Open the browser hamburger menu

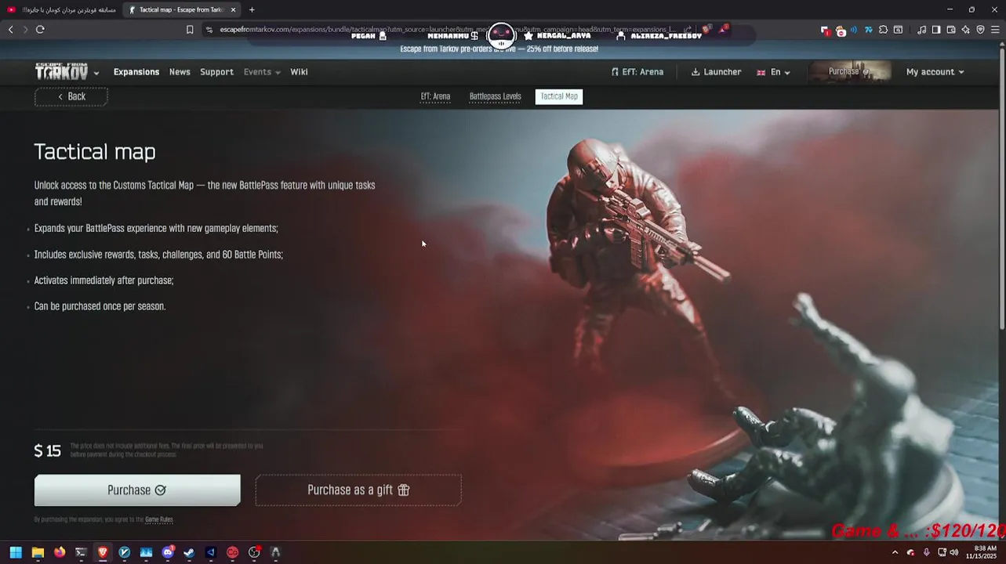(995, 30)
